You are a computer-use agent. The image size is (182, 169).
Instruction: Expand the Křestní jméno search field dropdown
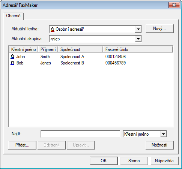click(163, 134)
